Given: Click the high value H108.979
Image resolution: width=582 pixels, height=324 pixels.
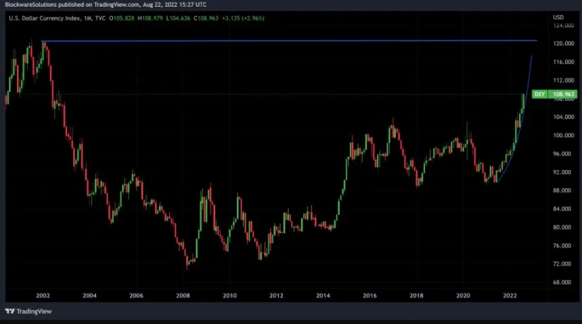Looking at the screenshot, I should [x=150, y=18].
